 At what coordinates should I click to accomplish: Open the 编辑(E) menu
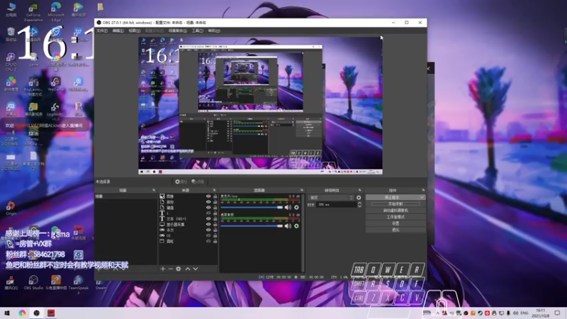pyautogui.click(x=118, y=30)
